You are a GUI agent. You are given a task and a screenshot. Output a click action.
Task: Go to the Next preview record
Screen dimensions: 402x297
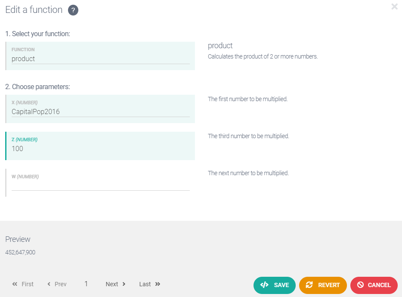[x=115, y=284]
